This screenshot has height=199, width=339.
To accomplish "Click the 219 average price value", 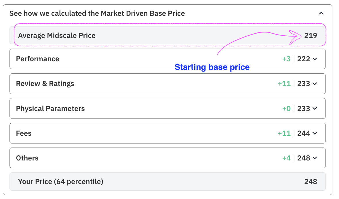I will 311,36.
